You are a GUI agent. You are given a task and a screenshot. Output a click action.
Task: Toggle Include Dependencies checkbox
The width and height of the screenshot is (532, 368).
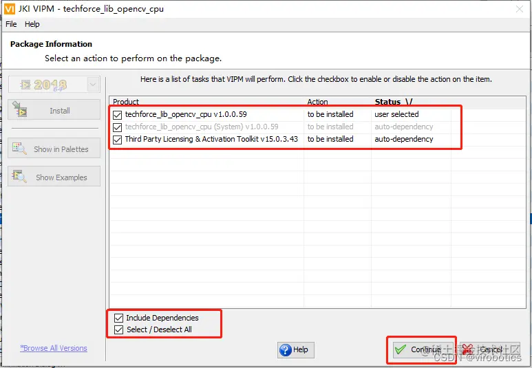coord(118,318)
